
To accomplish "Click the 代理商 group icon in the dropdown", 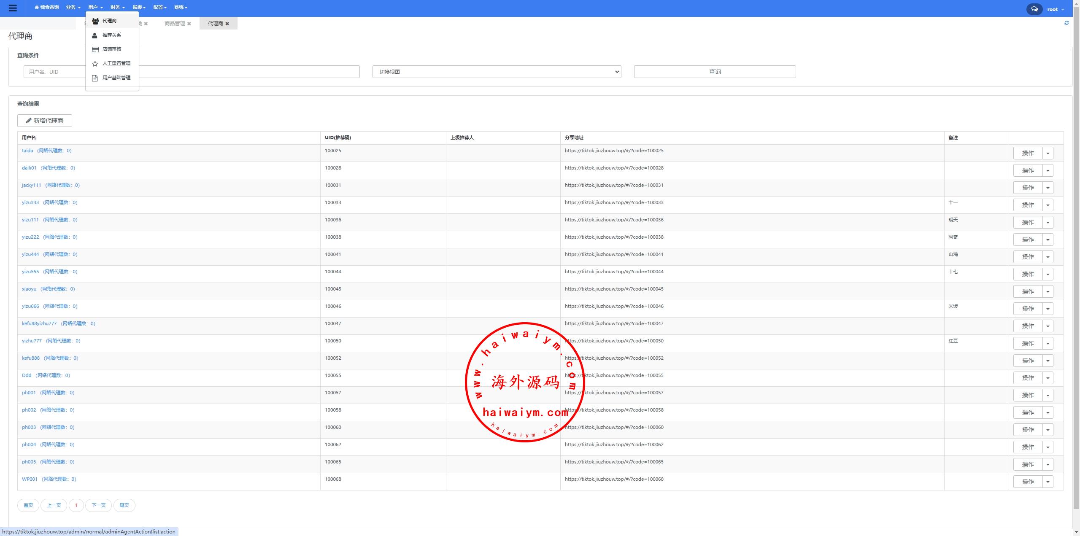I will pos(95,21).
